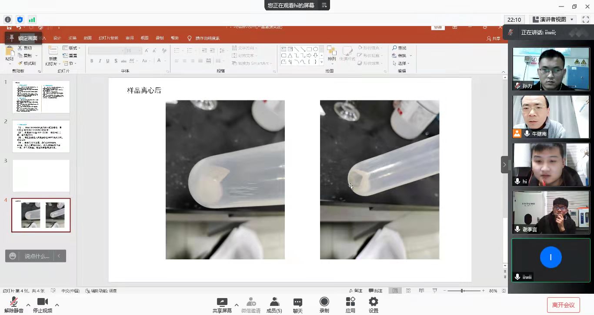Click the 共享 share button in PowerPoint
The image size is (594, 315).
(x=494, y=38)
